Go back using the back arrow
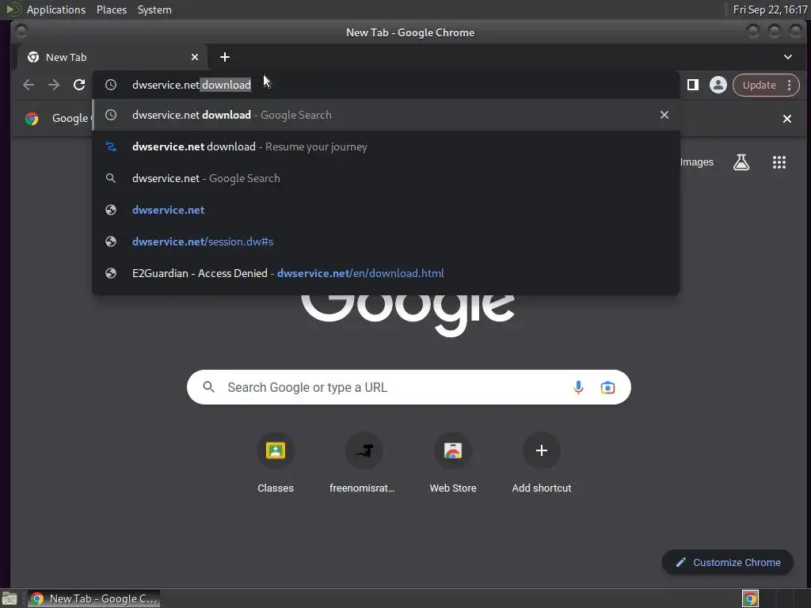 coord(29,85)
